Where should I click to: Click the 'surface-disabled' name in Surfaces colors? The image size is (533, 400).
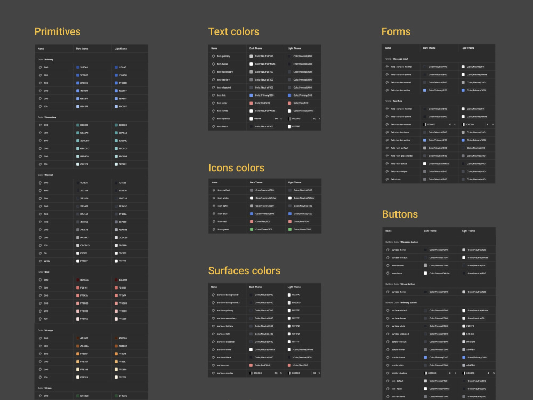point(225,342)
